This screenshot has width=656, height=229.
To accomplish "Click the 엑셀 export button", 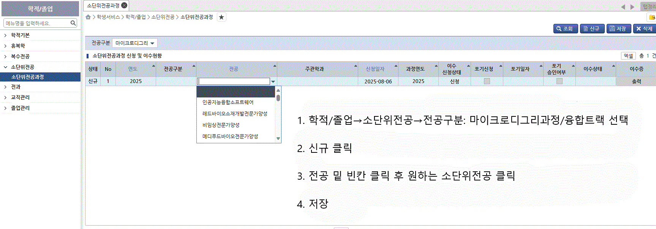I will [628, 56].
